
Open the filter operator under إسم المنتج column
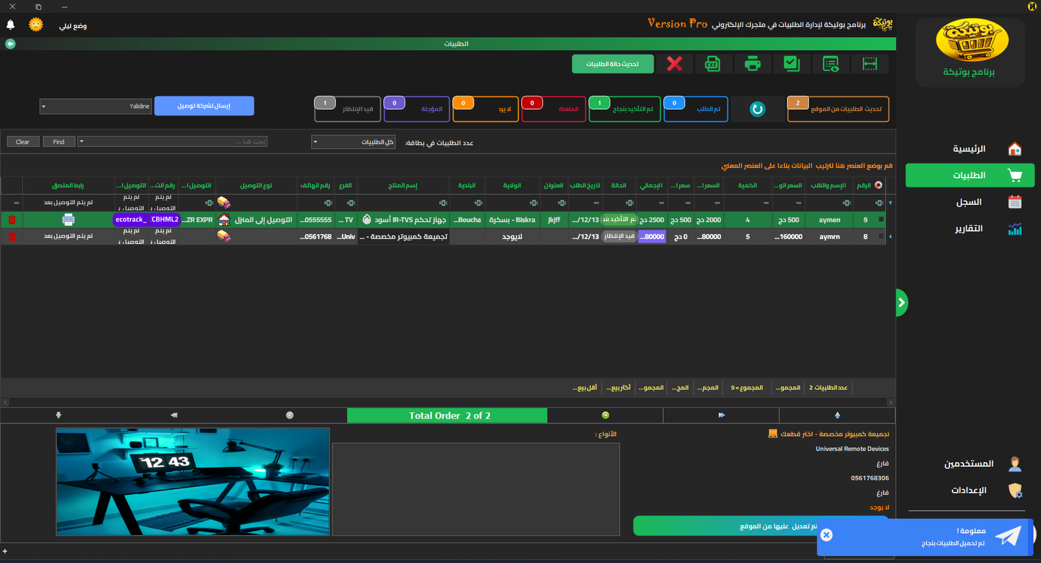tap(442, 203)
